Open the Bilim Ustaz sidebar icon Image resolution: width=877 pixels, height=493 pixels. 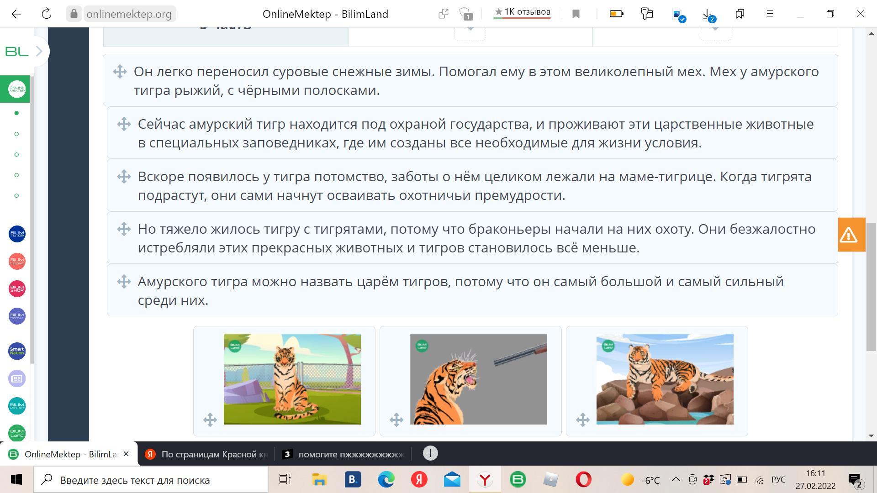coord(17,262)
